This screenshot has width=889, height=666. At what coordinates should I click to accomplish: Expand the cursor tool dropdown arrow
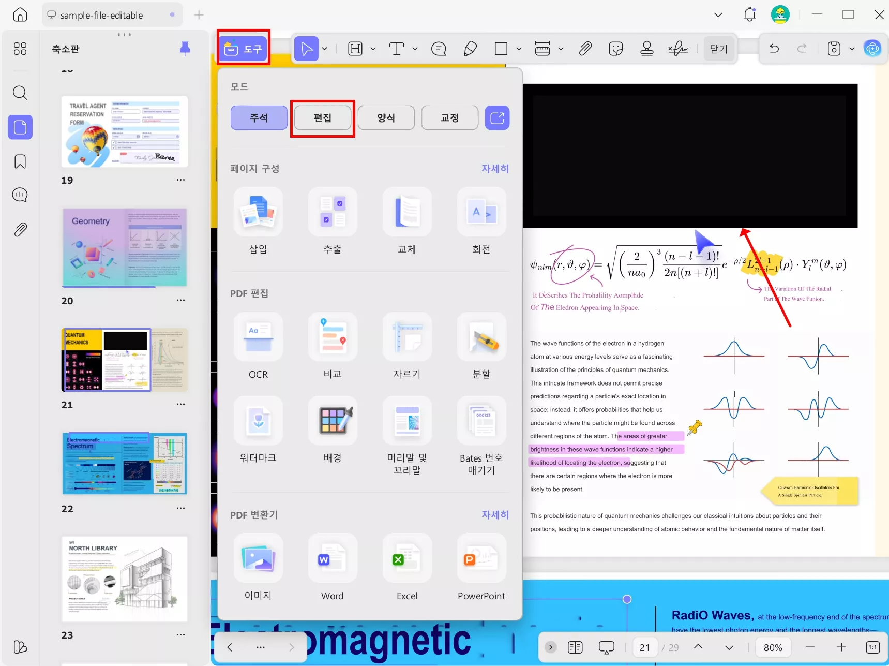(x=325, y=49)
